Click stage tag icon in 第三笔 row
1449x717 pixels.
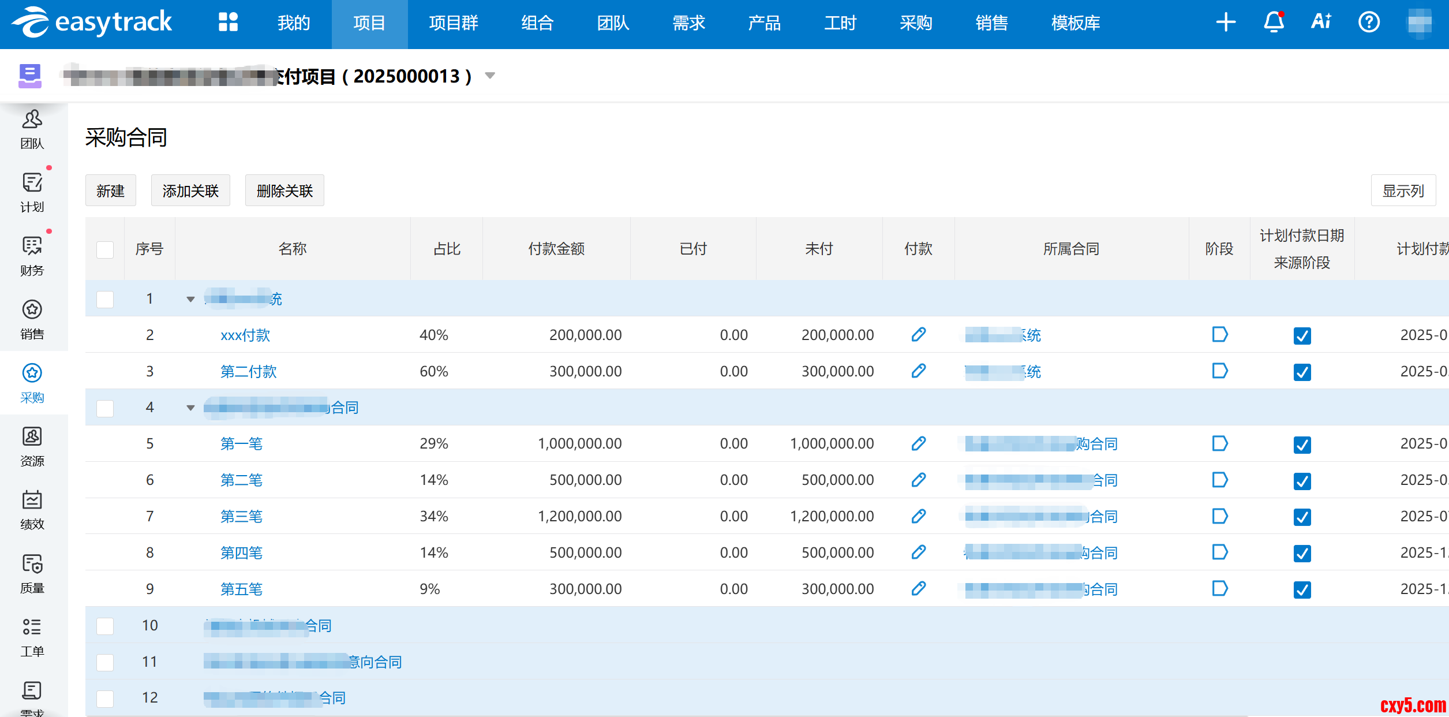click(1219, 516)
